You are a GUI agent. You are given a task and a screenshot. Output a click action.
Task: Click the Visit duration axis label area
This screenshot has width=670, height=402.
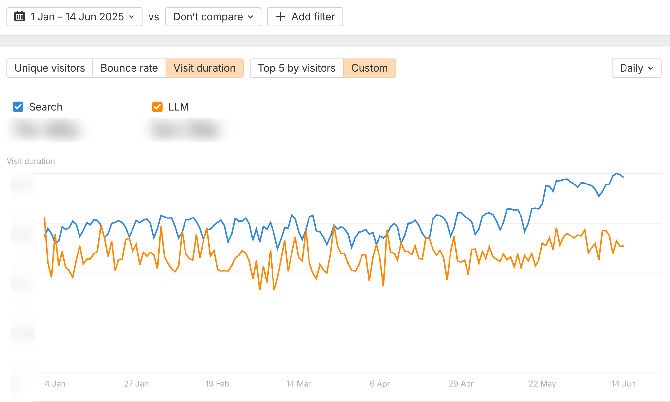31,161
